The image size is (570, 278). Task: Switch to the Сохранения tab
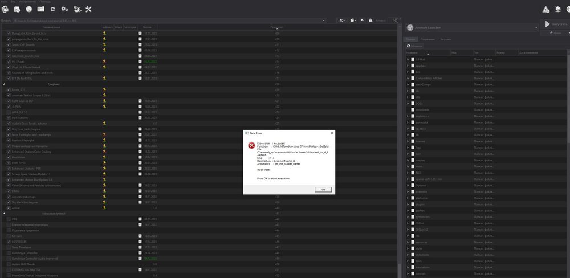pyautogui.click(x=427, y=39)
